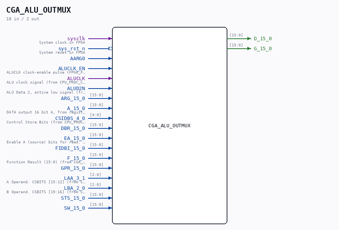Select the '18 in / 2 out' subtitle
The height and width of the screenshot is (230, 339).
23,19
